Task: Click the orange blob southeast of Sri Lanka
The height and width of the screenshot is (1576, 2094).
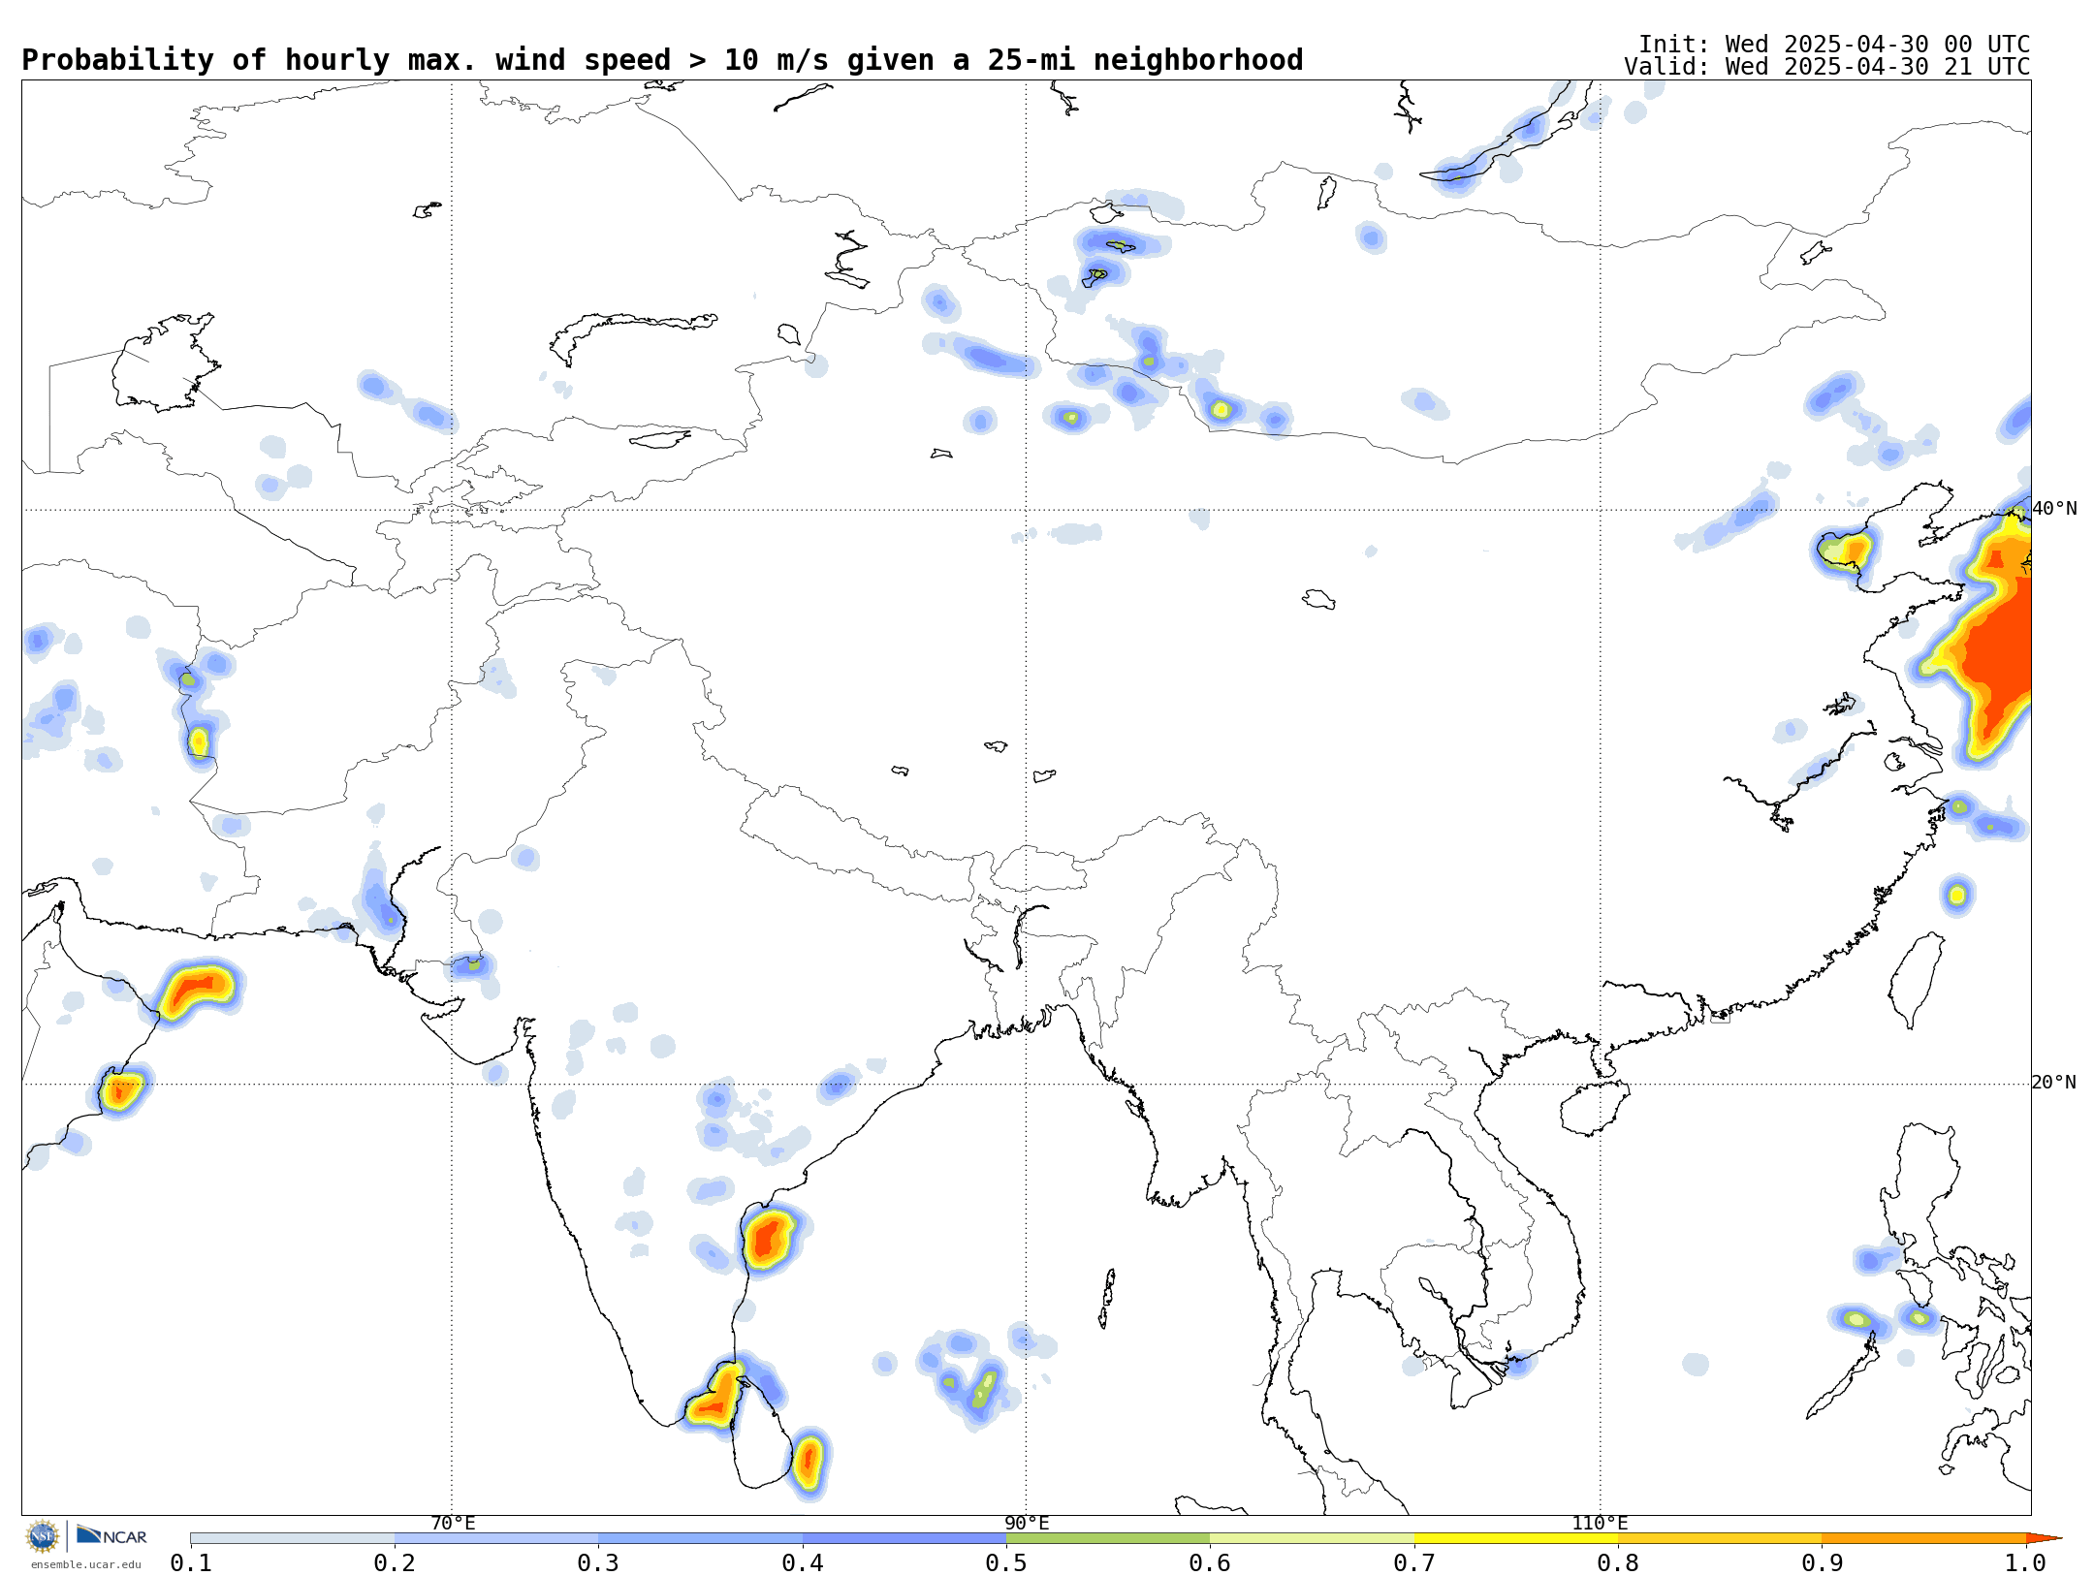Action: tap(808, 1462)
